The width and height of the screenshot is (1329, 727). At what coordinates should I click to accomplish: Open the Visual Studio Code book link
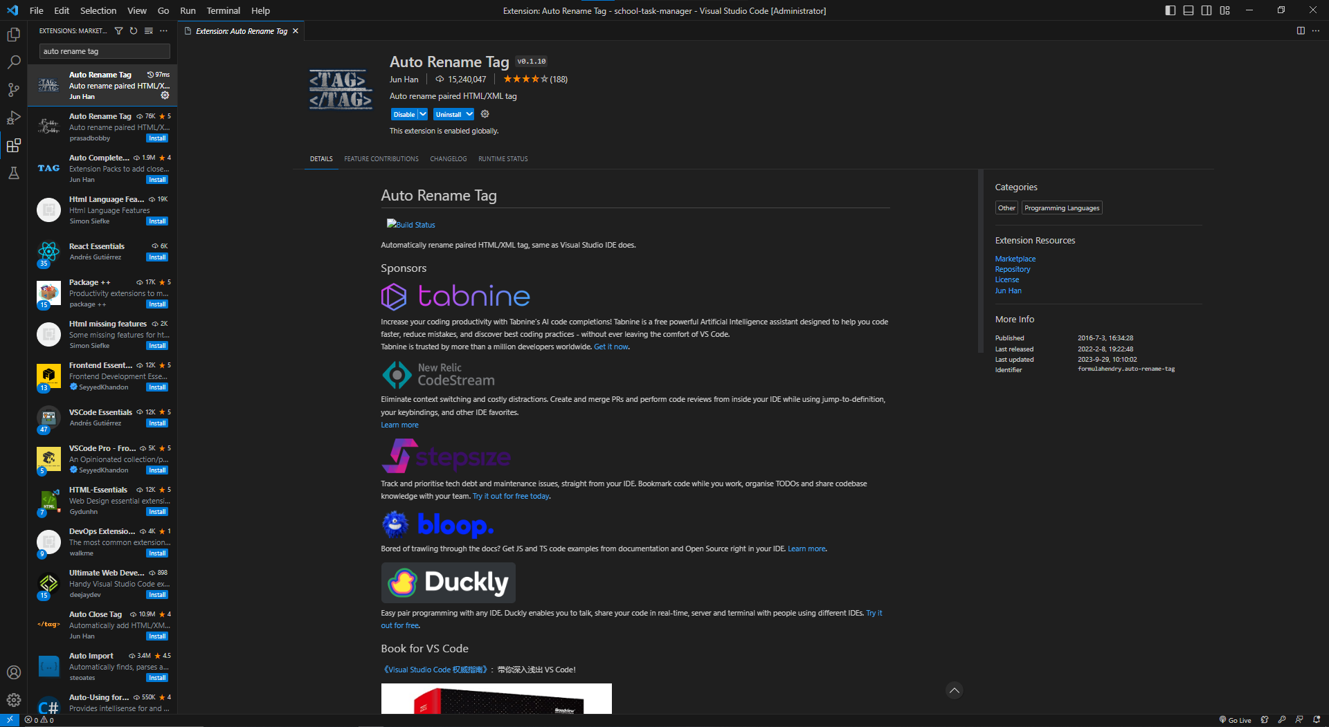coord(435,670)
